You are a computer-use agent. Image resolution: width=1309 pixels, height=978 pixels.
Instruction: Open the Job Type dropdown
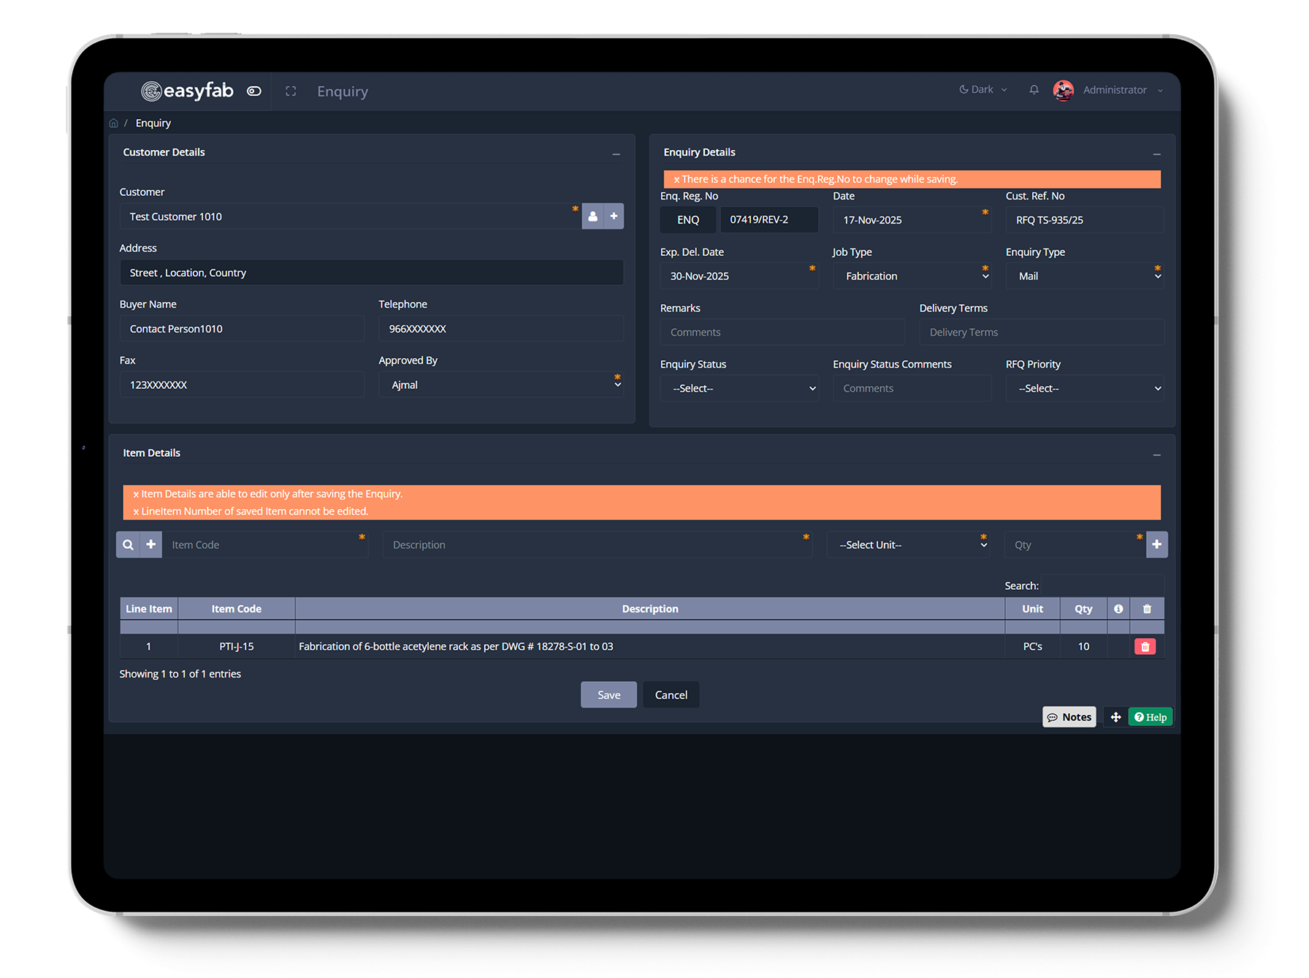click(912, 276)
